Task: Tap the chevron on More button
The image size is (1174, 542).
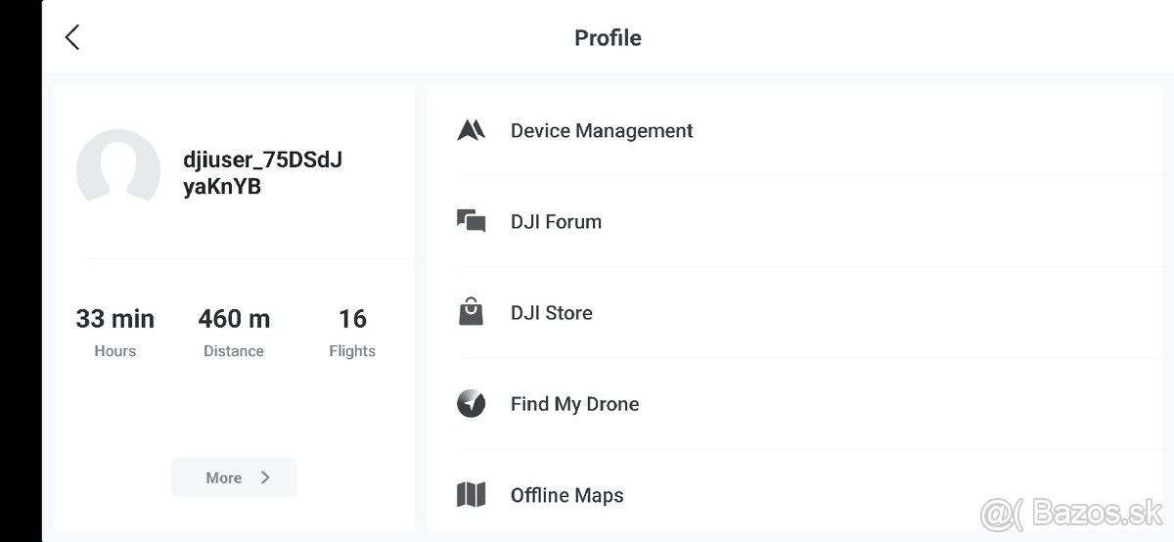Action: pyautogui.click(x=265, y=477)
